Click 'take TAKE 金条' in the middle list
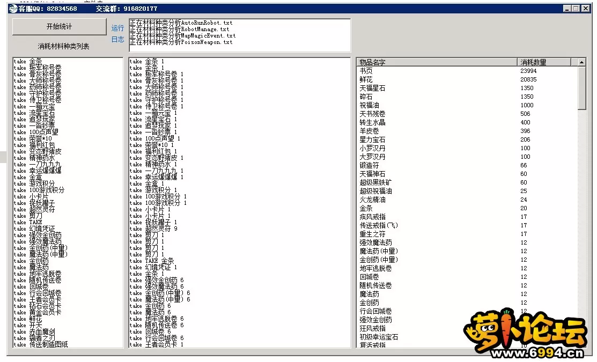Image resolution: width=597 pixels, height=362 pixels. 152,261
